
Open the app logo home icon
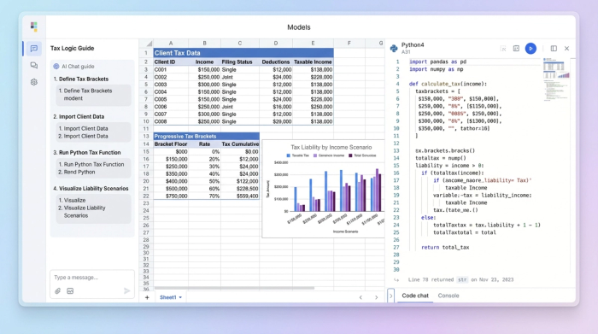[34, 26]
